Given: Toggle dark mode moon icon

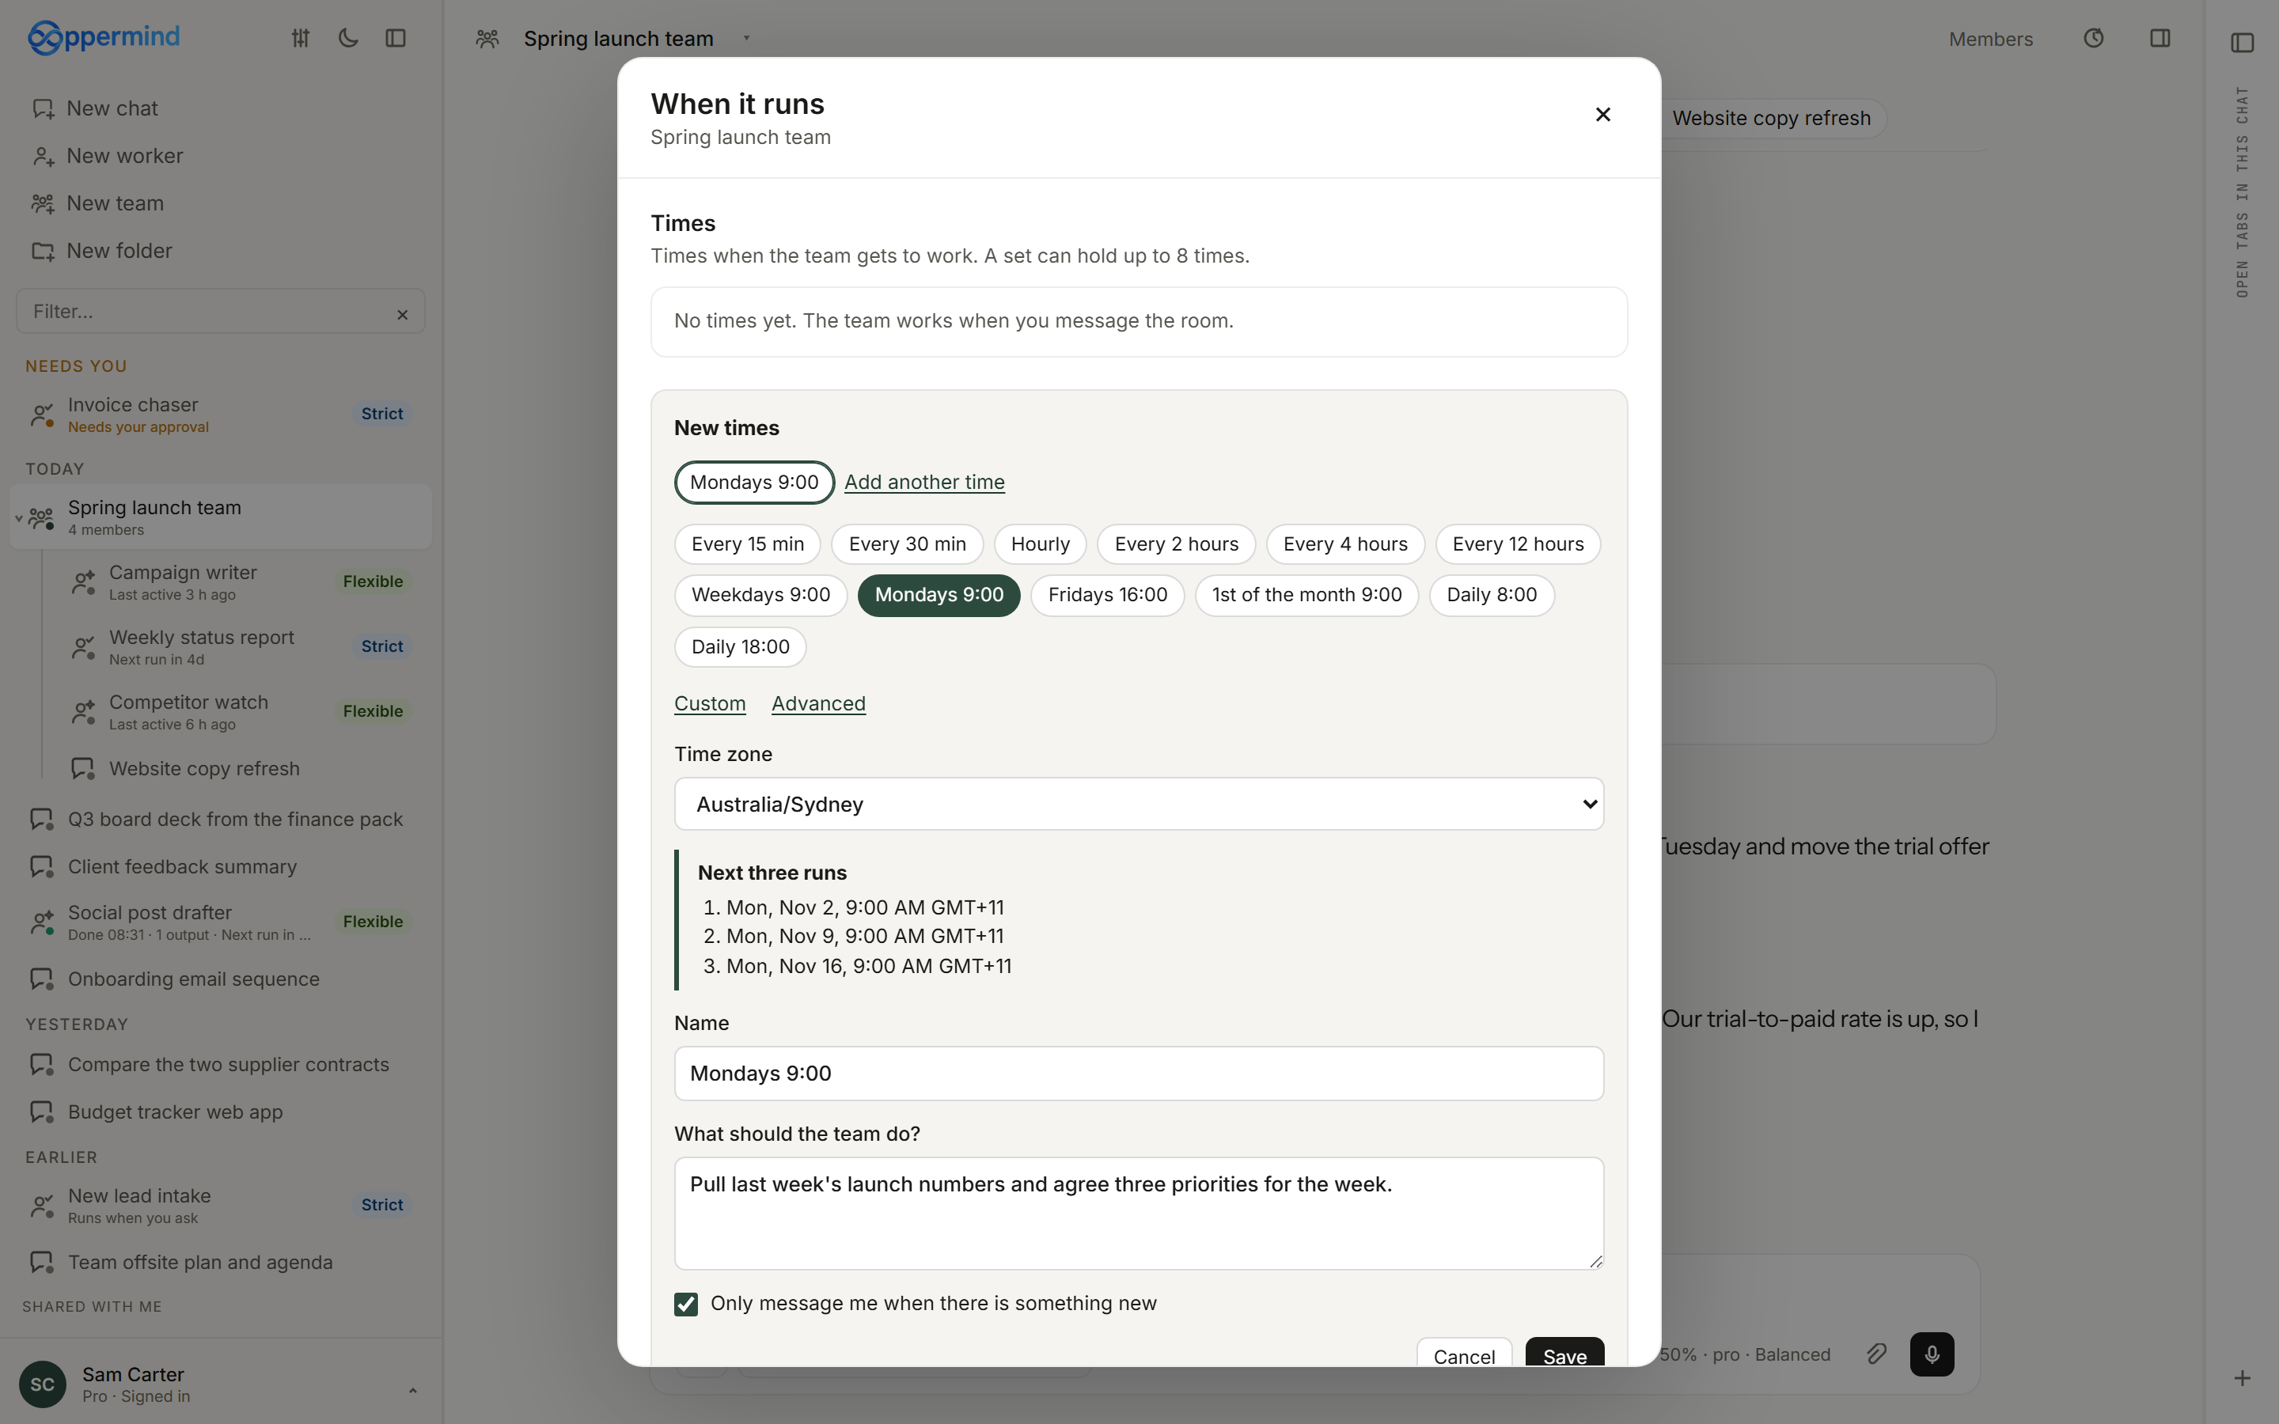Looking at the screenshot, I should (x=348, y=38).
